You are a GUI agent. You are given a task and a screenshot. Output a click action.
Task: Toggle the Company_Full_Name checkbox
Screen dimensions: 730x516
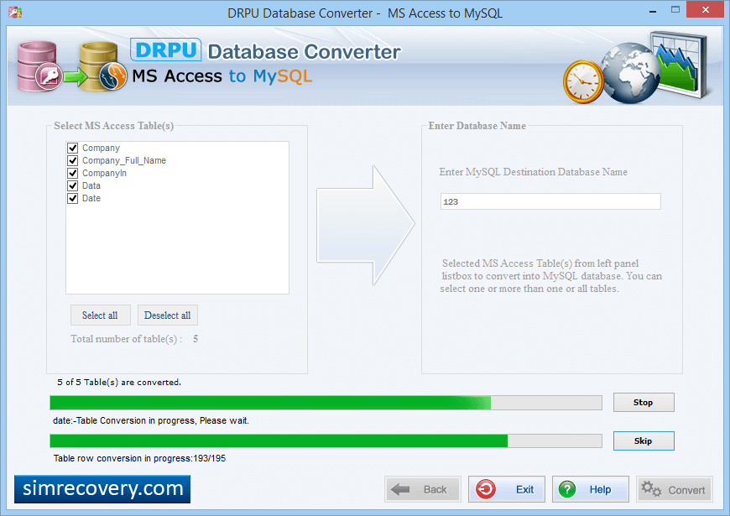pyautogui.click(x=73, y=160)
